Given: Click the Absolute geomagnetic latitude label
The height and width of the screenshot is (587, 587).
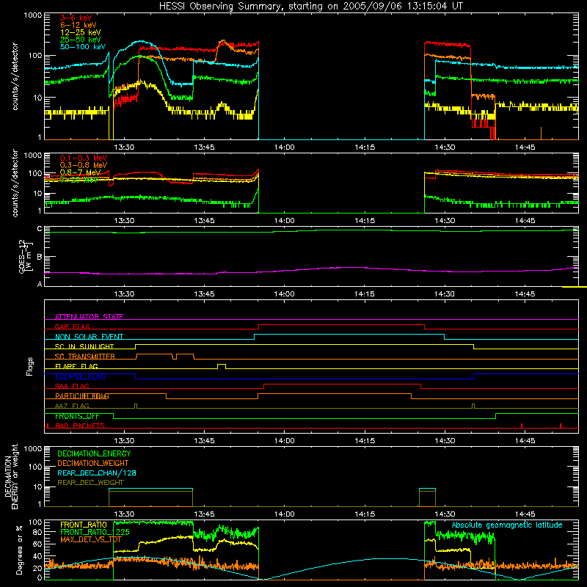Looking at the screenshot, I should [507, 525].
